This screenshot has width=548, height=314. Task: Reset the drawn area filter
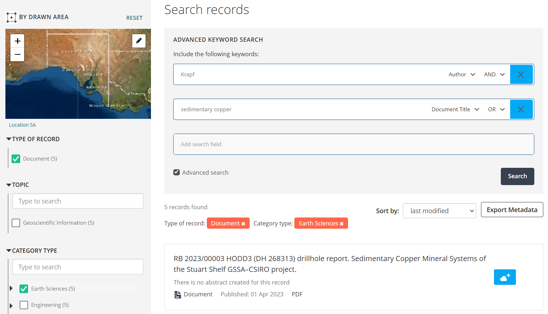[134, 18]
